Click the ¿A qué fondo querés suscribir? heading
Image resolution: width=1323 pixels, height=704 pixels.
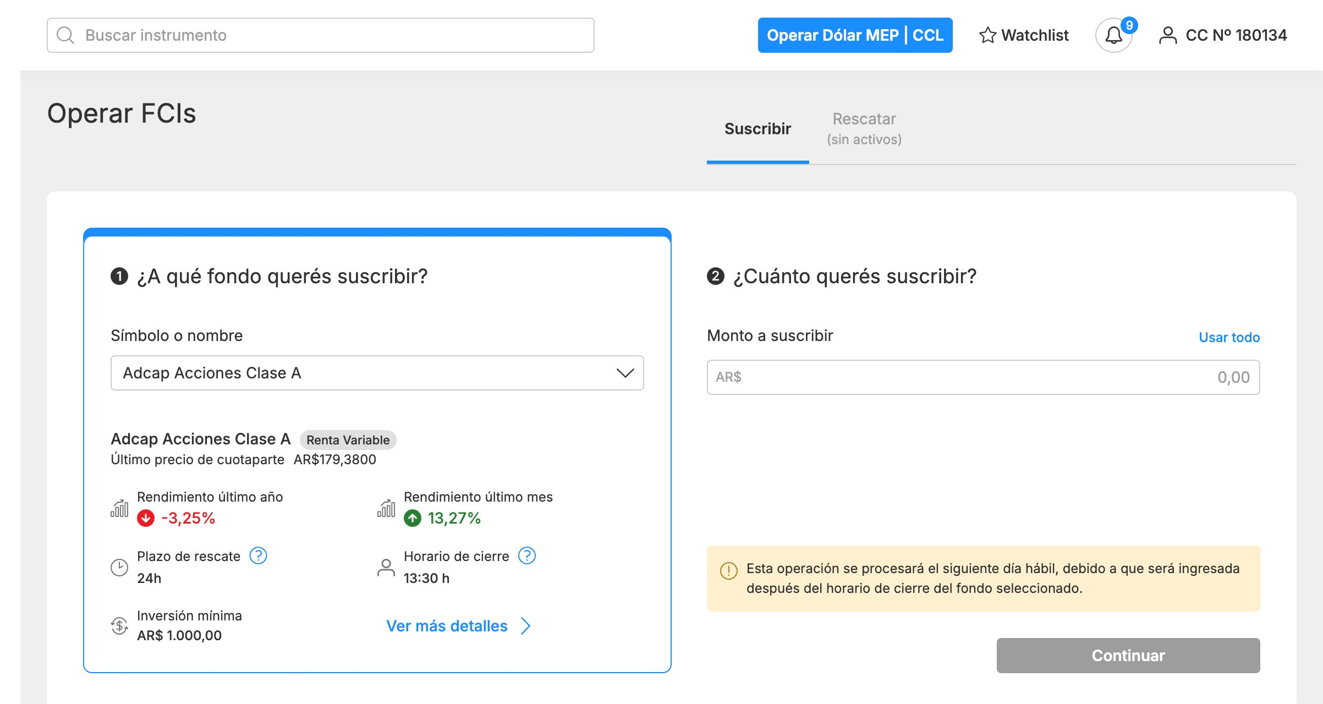282,276
